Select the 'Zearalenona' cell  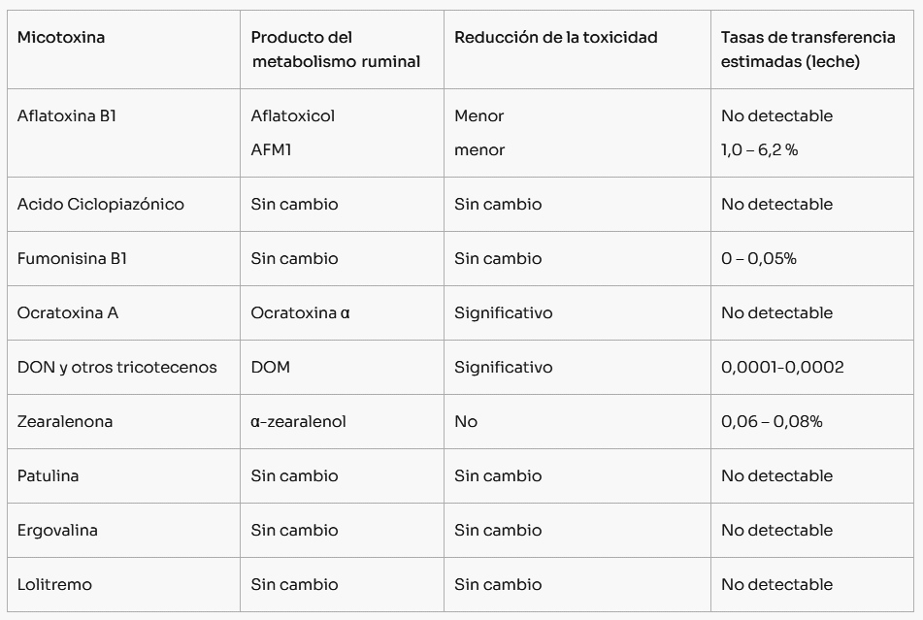coord(65,422)
